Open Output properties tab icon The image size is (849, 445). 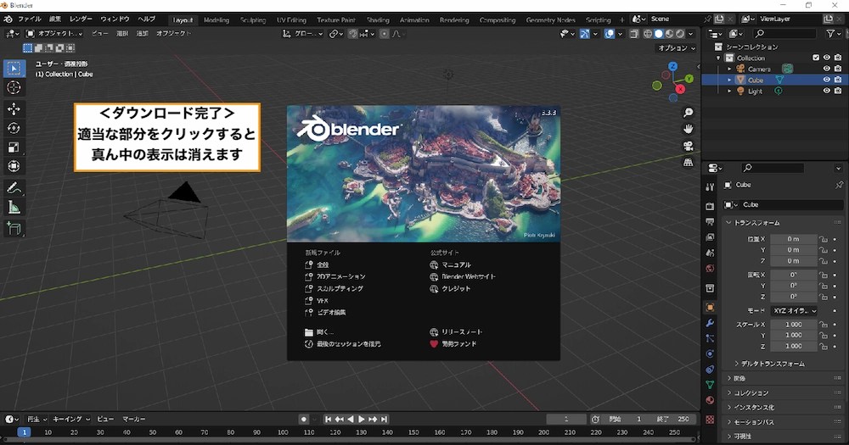pos(710,222)
